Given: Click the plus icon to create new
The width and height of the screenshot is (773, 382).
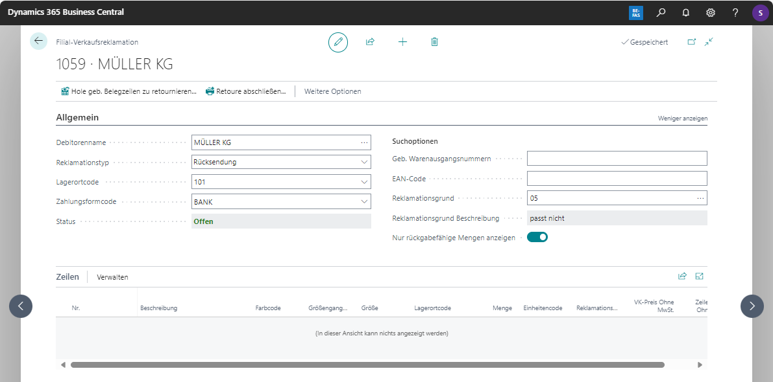Looking at the screenshot, I should [x=402, y=42].
